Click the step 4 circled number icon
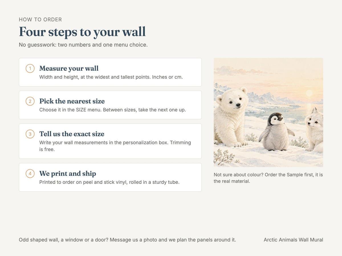This screenshot has height=256, width=342. 30,173
